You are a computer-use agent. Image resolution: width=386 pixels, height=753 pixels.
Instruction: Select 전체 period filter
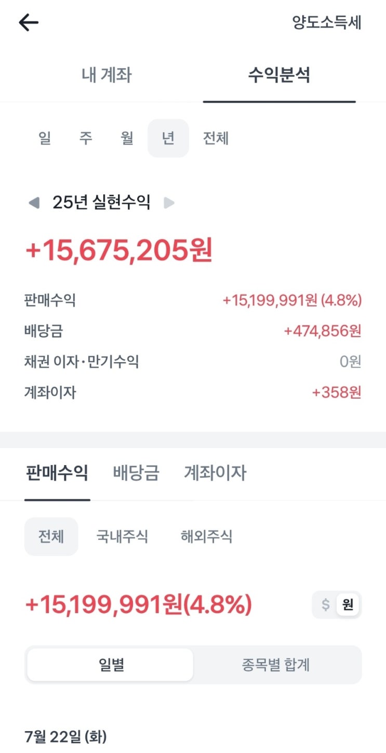216,138
